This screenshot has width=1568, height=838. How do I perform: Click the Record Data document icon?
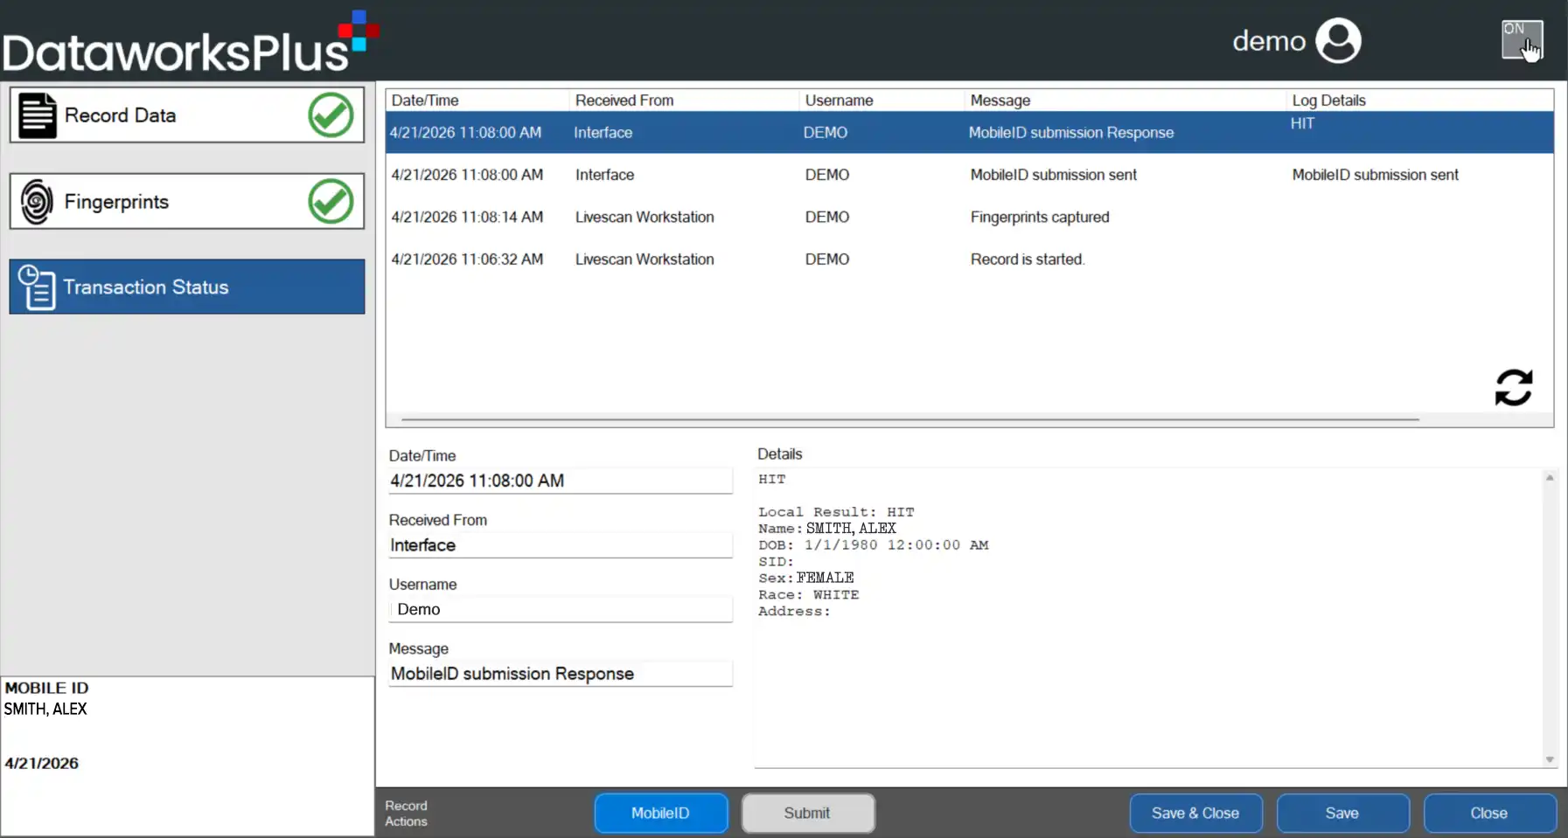pos(38,115)
